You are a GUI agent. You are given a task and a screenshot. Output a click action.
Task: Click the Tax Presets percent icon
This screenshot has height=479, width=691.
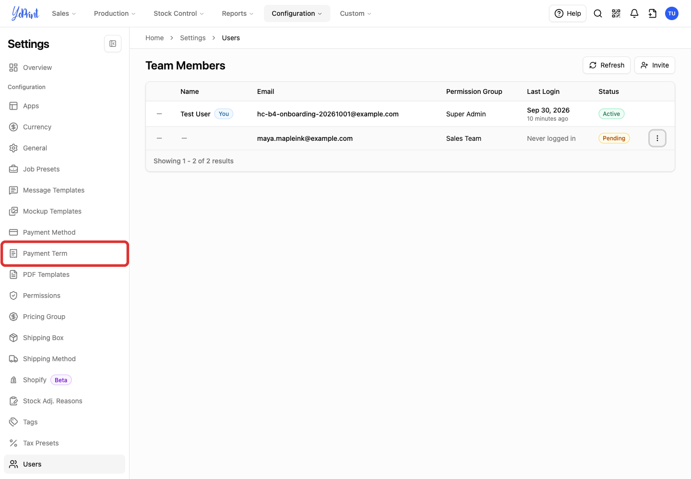coord(13,443)
